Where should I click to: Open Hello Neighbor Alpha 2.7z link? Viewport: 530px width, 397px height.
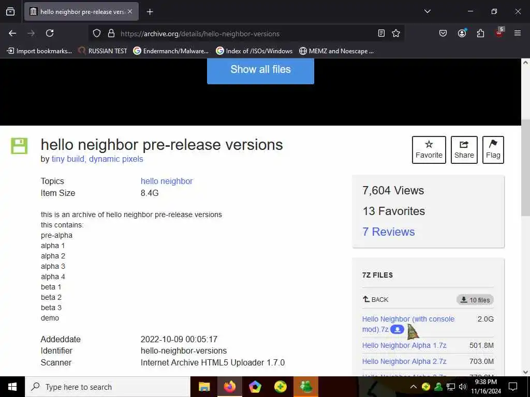(404, 361)
